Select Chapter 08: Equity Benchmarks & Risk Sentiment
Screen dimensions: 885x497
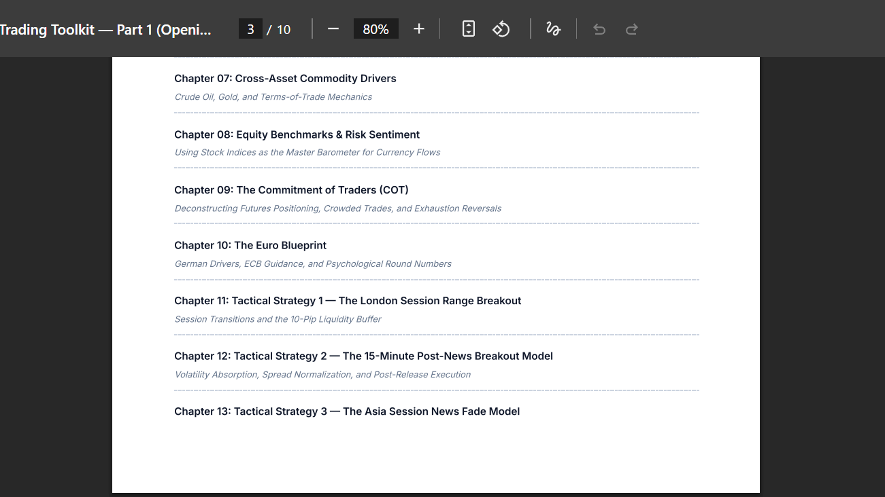pos(297,134)
